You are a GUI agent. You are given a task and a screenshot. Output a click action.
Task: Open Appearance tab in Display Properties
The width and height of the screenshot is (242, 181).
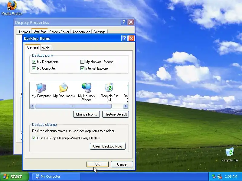click(81, 32)
